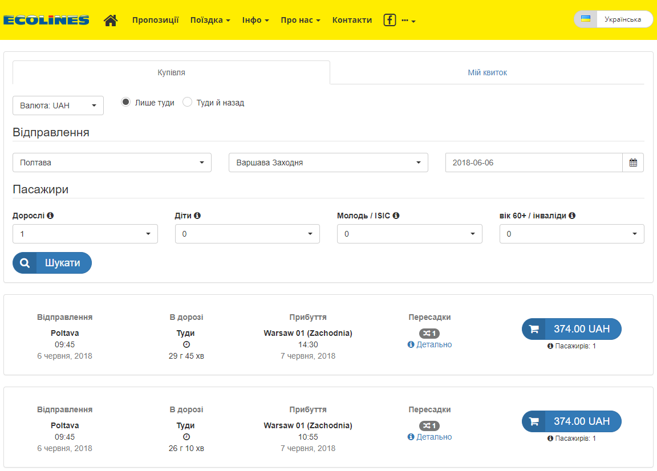
Task: Click the ECOLINES logo
Action: point(46,20)
